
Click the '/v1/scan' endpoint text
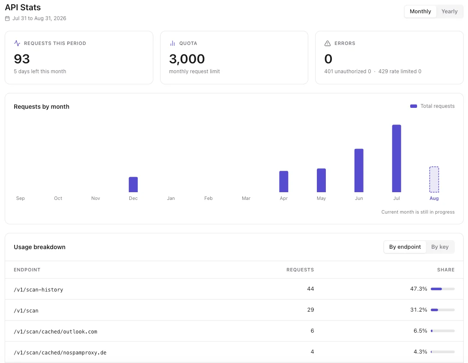click(x=26, y=310)
